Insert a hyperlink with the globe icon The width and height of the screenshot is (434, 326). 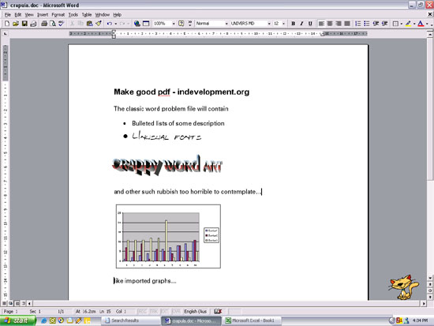[137, 24]
